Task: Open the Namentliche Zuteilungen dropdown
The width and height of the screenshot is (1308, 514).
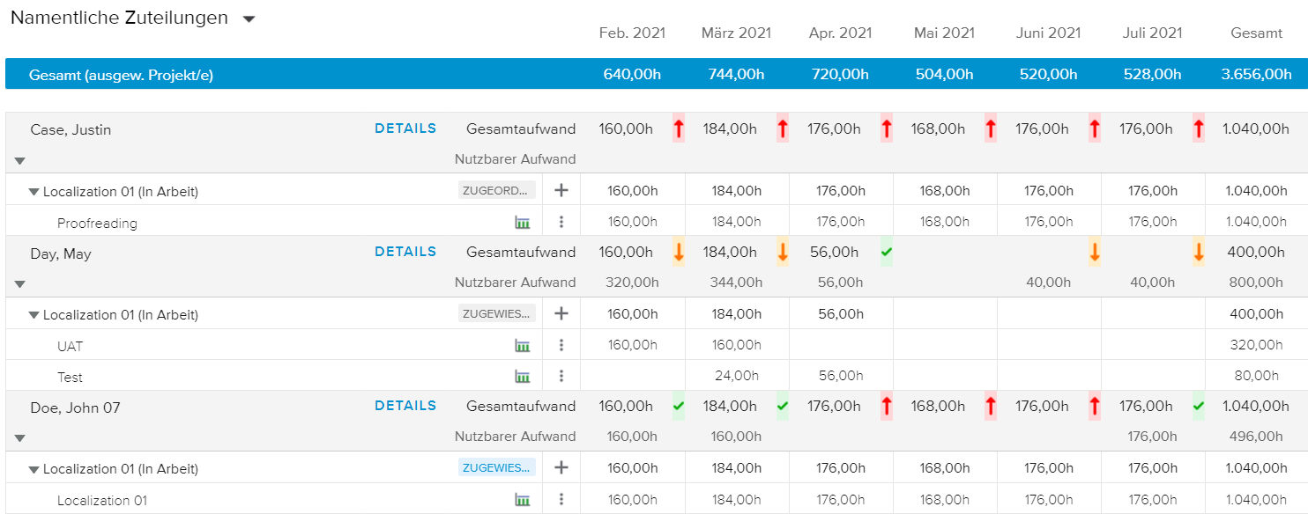Action: 249,19
